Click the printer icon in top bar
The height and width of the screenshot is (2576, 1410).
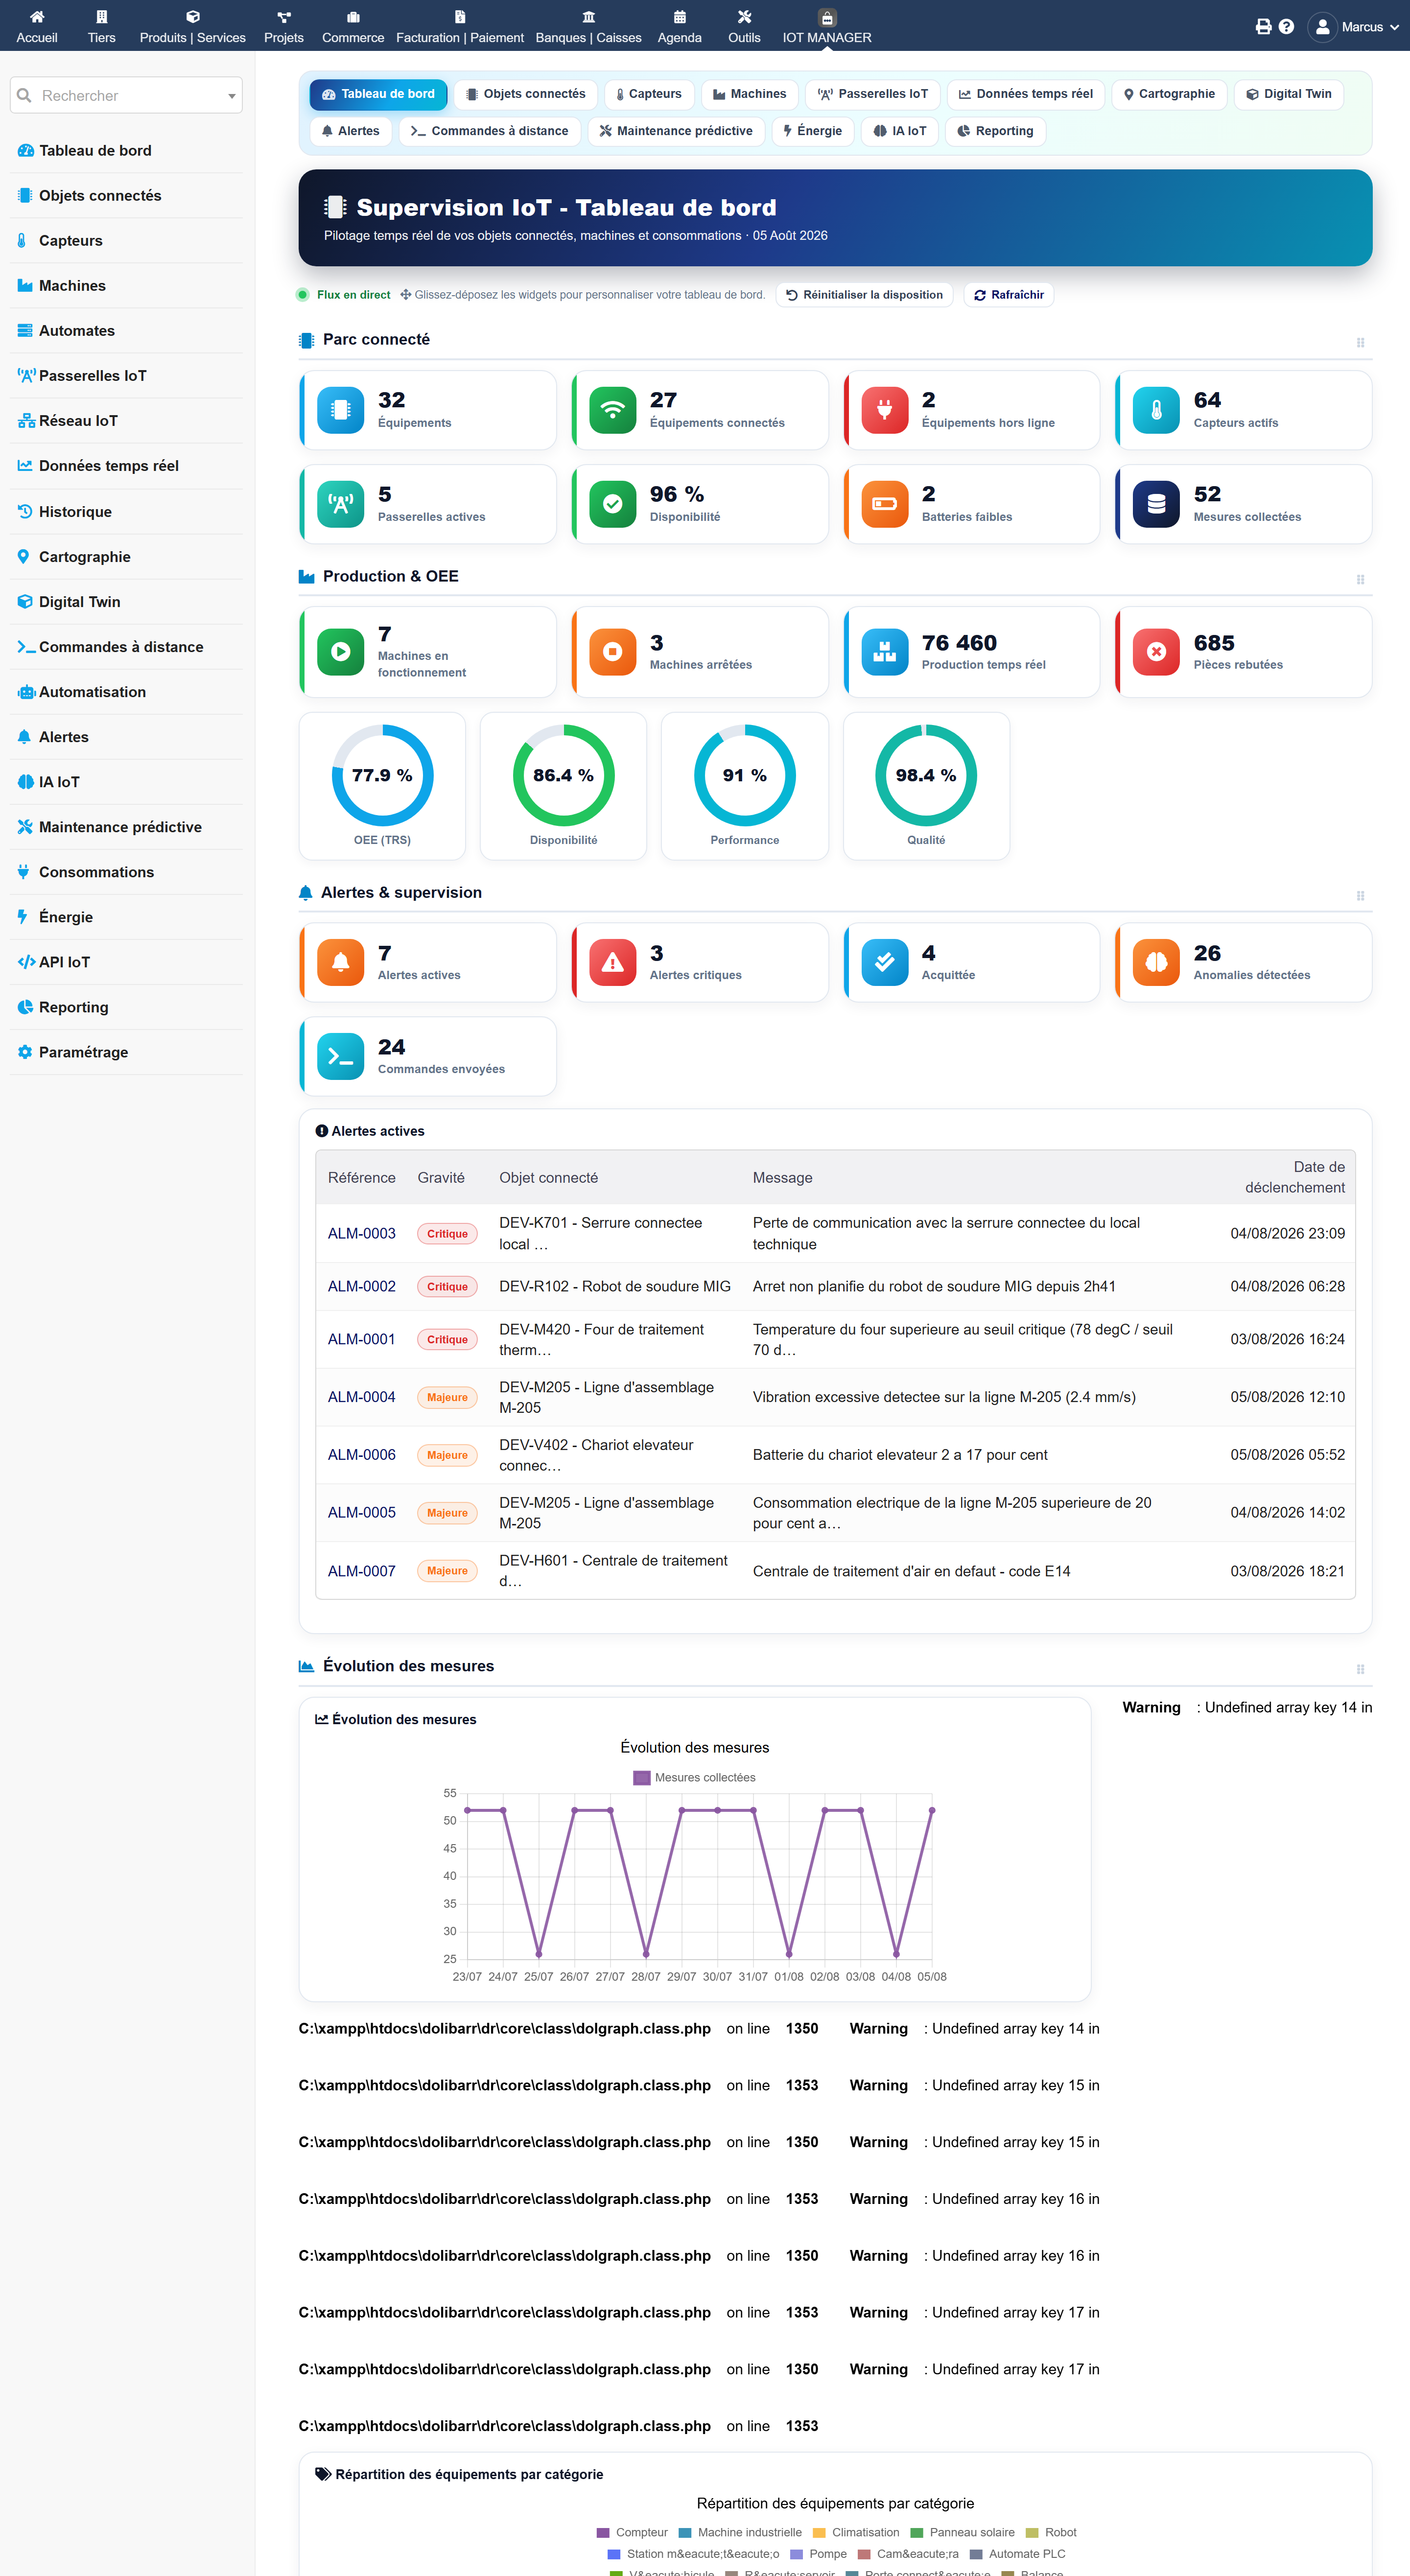pyautogui.click(x=1263, y=27)
